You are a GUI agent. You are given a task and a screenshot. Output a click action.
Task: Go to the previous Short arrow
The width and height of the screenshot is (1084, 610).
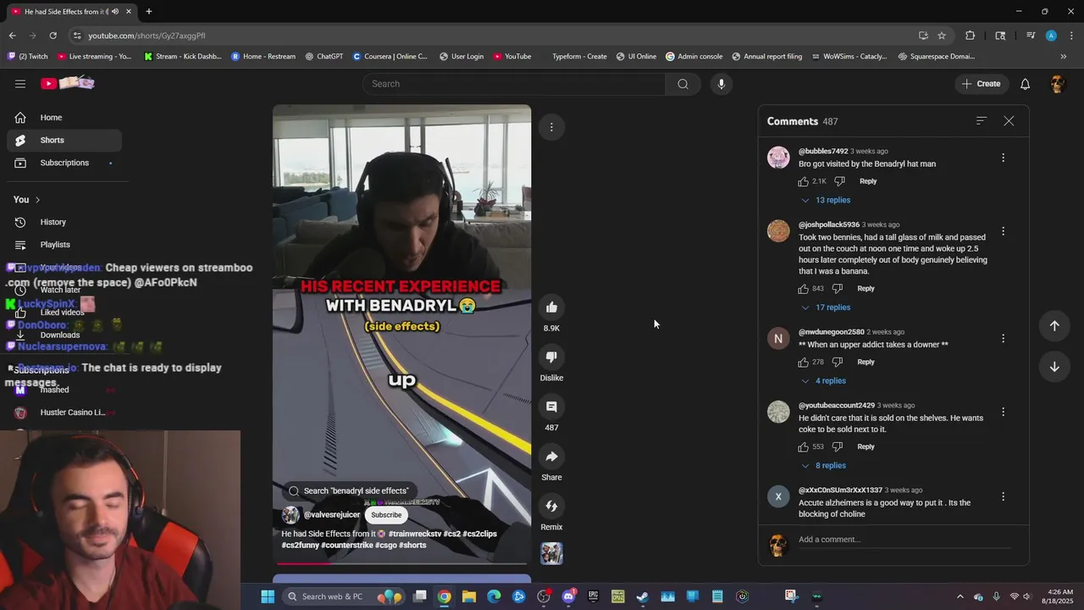click(x=1054, y=326)
